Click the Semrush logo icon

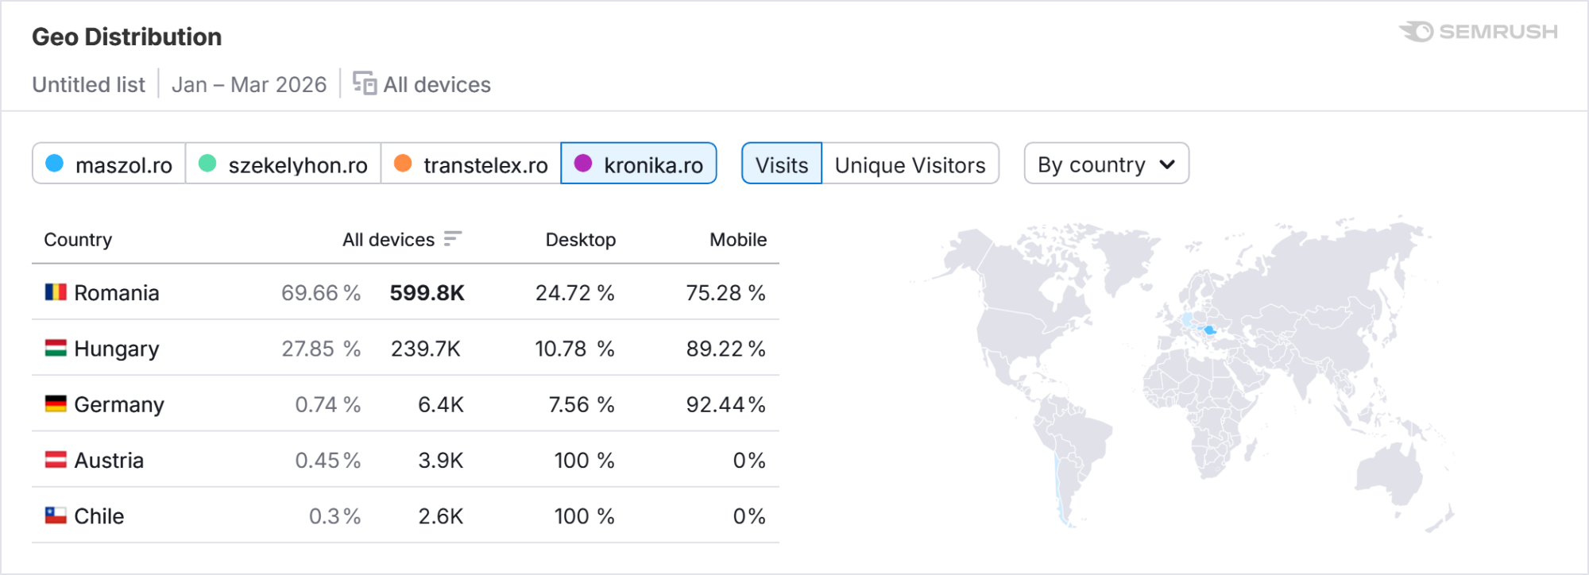click(1417, 32)
